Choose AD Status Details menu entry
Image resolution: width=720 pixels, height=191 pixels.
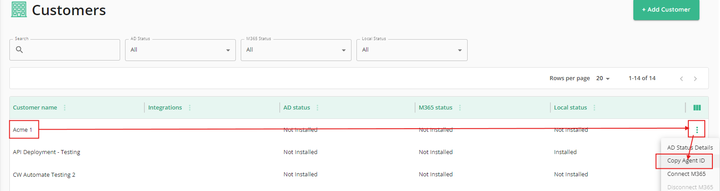690,147
